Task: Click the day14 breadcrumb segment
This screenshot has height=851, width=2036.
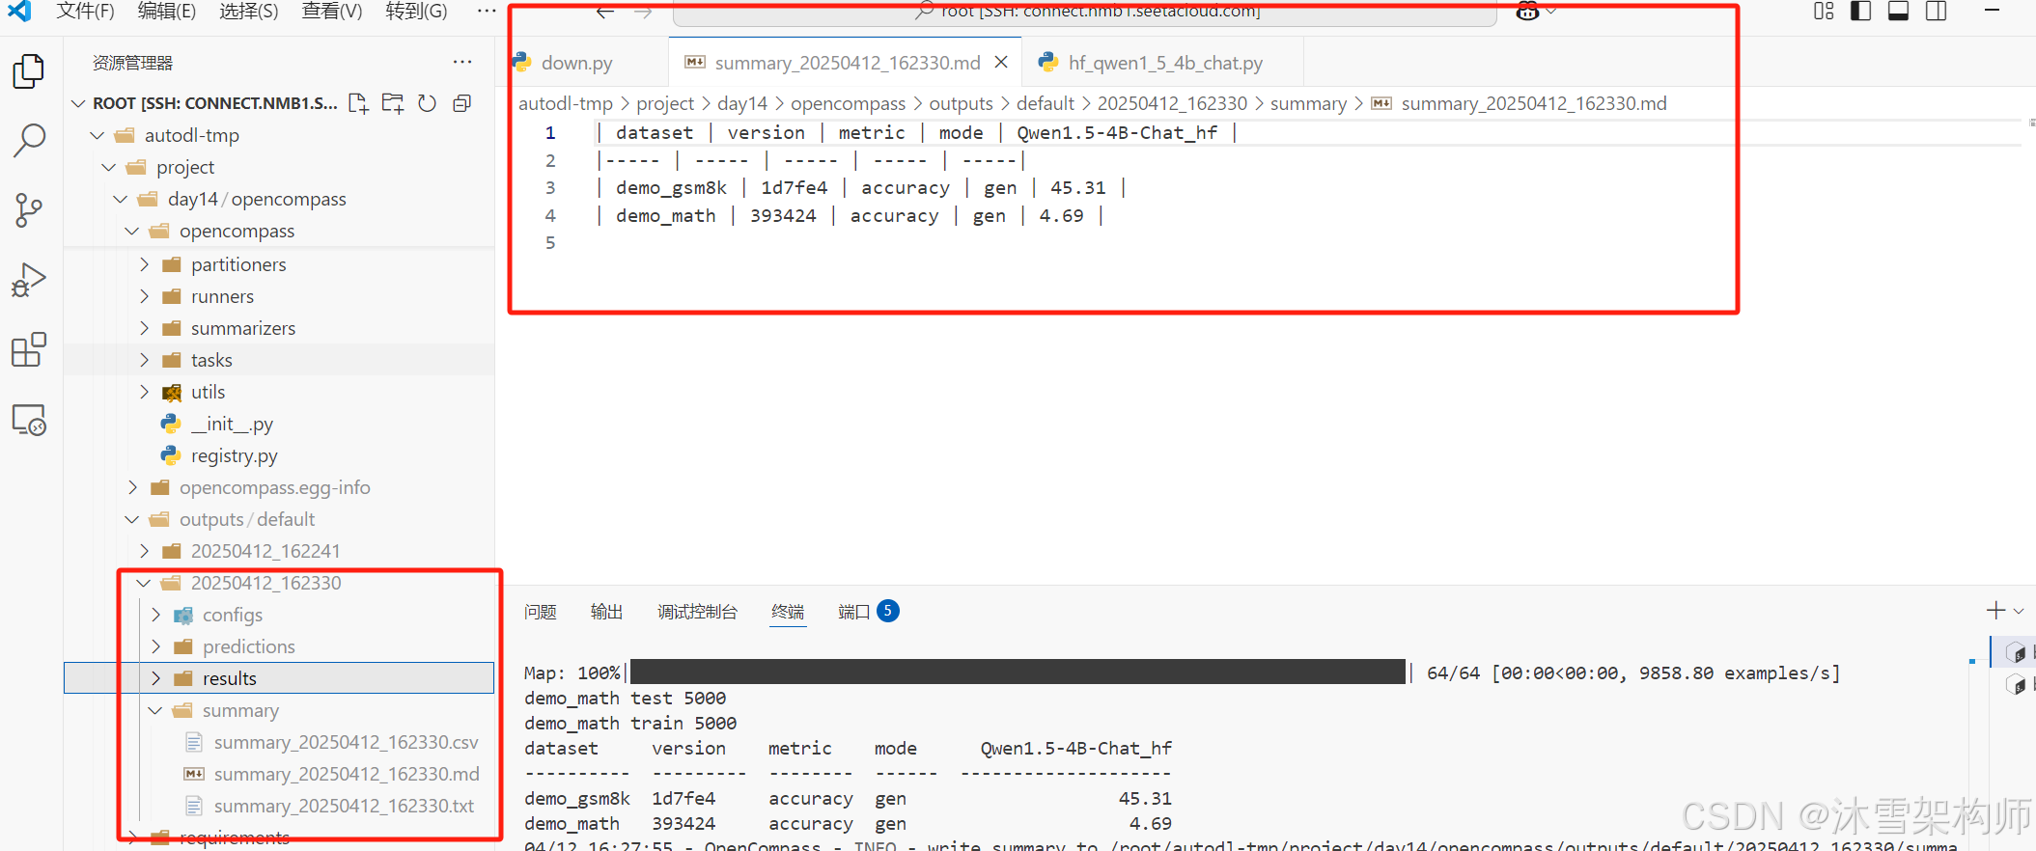Action: (742, 103)
